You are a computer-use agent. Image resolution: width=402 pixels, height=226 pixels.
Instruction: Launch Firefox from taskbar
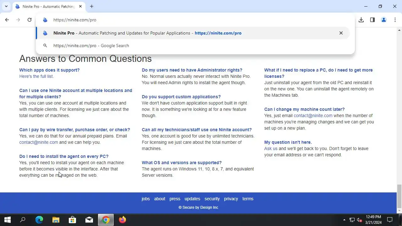(122, 220)
